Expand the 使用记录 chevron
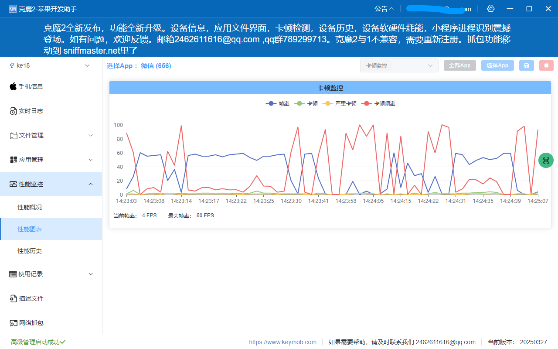Viewport: 558px width, 349px height. [91, 274]
